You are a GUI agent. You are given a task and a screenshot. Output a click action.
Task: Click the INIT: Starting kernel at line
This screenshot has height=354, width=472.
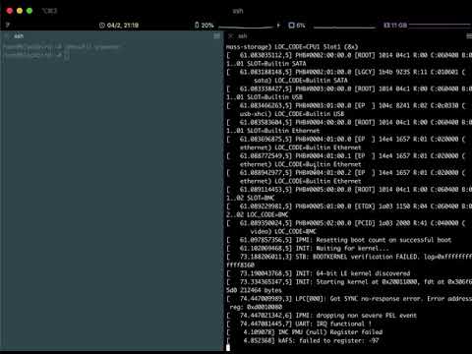(349, 282)
